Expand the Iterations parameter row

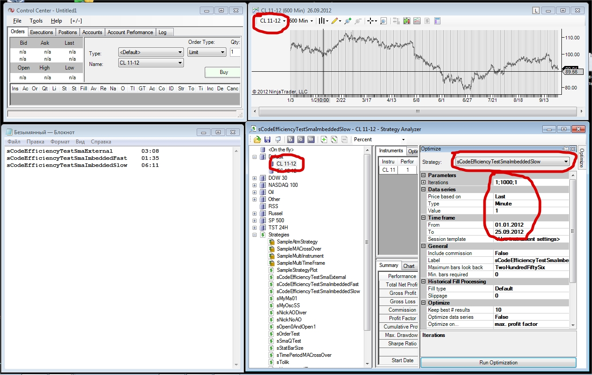point(424,182)
